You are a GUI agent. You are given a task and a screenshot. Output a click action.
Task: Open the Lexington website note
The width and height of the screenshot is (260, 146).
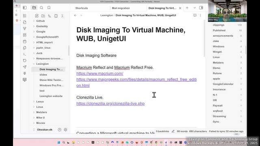pyautogui.click(x=51, y=96)
